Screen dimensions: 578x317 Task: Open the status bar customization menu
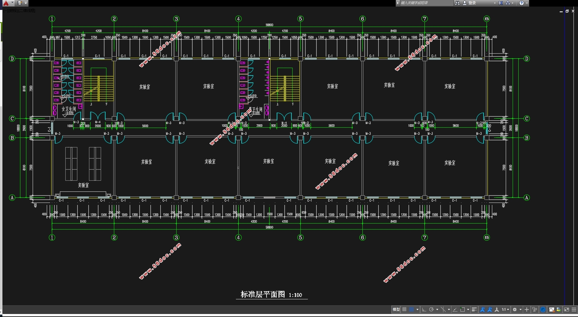click(x=574, y=310)
